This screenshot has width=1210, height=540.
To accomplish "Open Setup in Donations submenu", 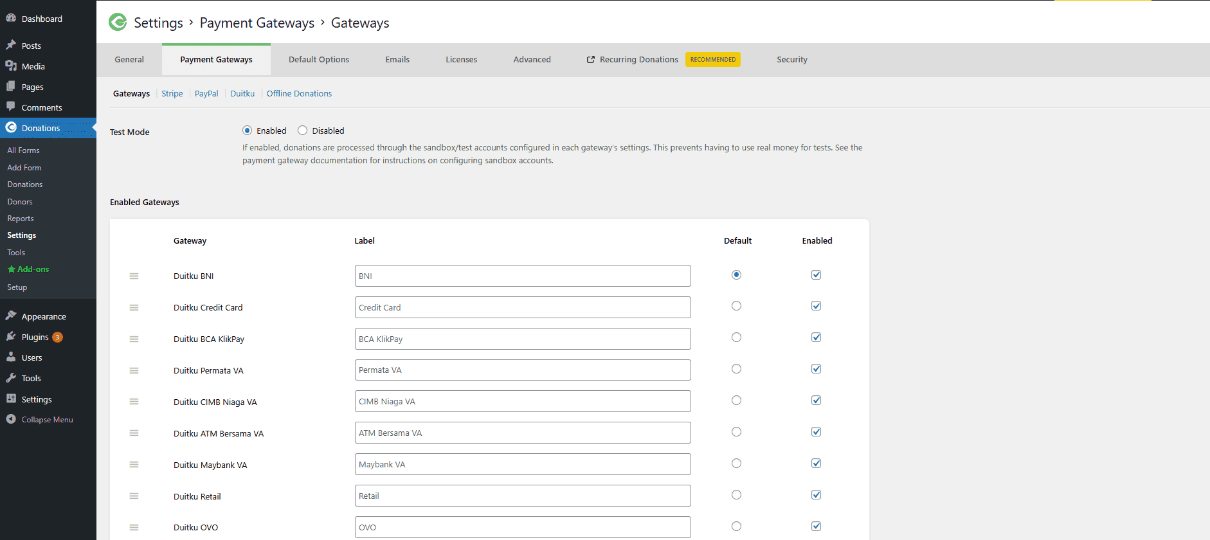I will [x=17, y=287].
